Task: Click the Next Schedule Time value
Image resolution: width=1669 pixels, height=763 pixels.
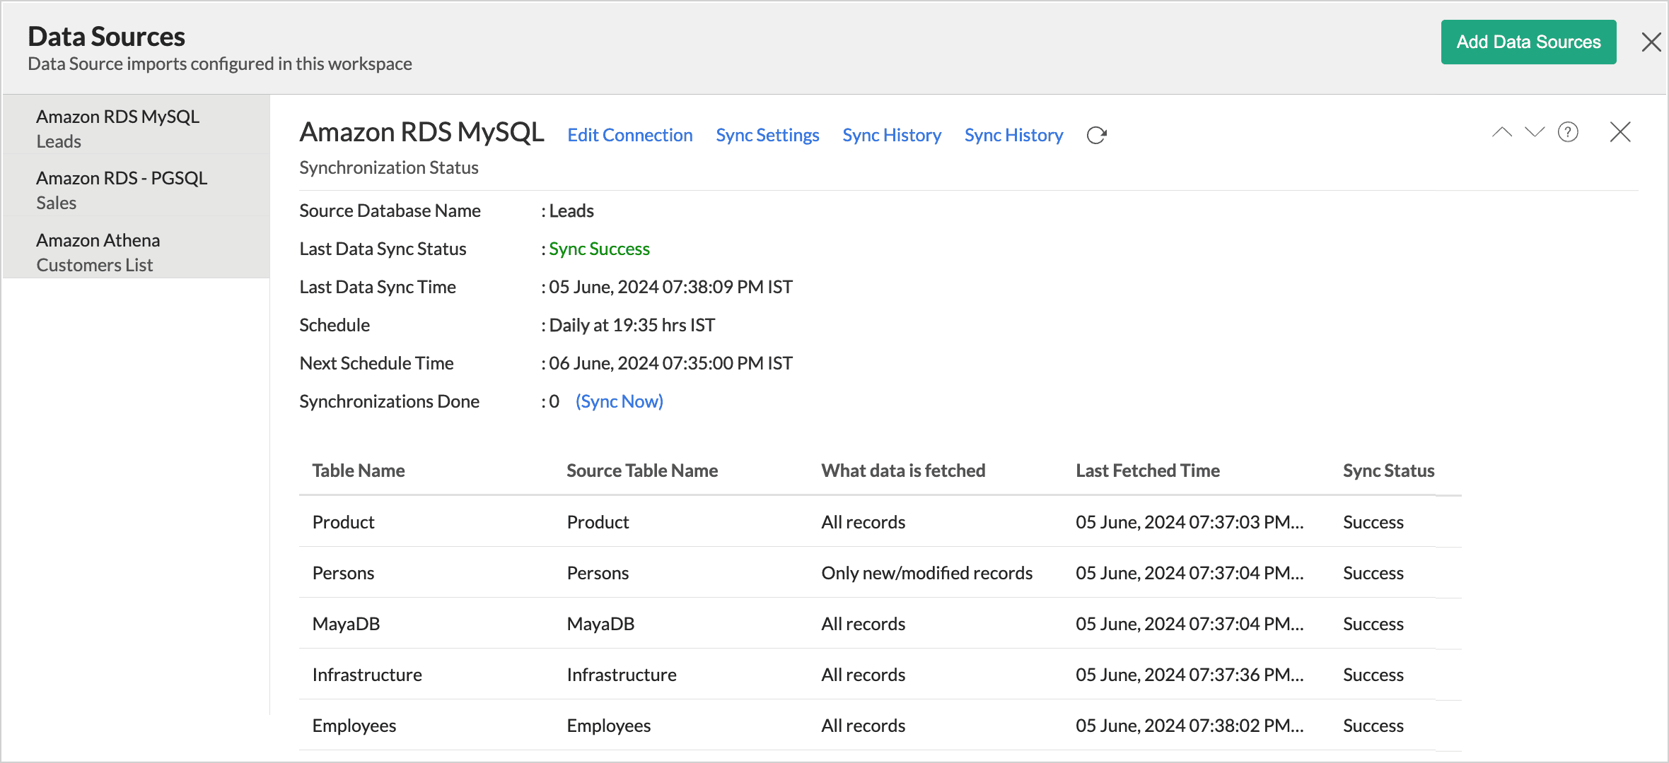Action: coord(670,363)
